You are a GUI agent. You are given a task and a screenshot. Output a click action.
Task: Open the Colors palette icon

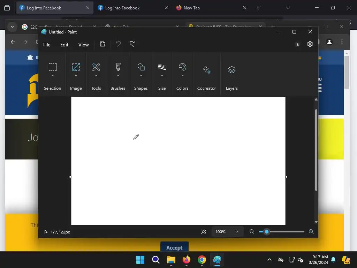click(x=182, y=67)
